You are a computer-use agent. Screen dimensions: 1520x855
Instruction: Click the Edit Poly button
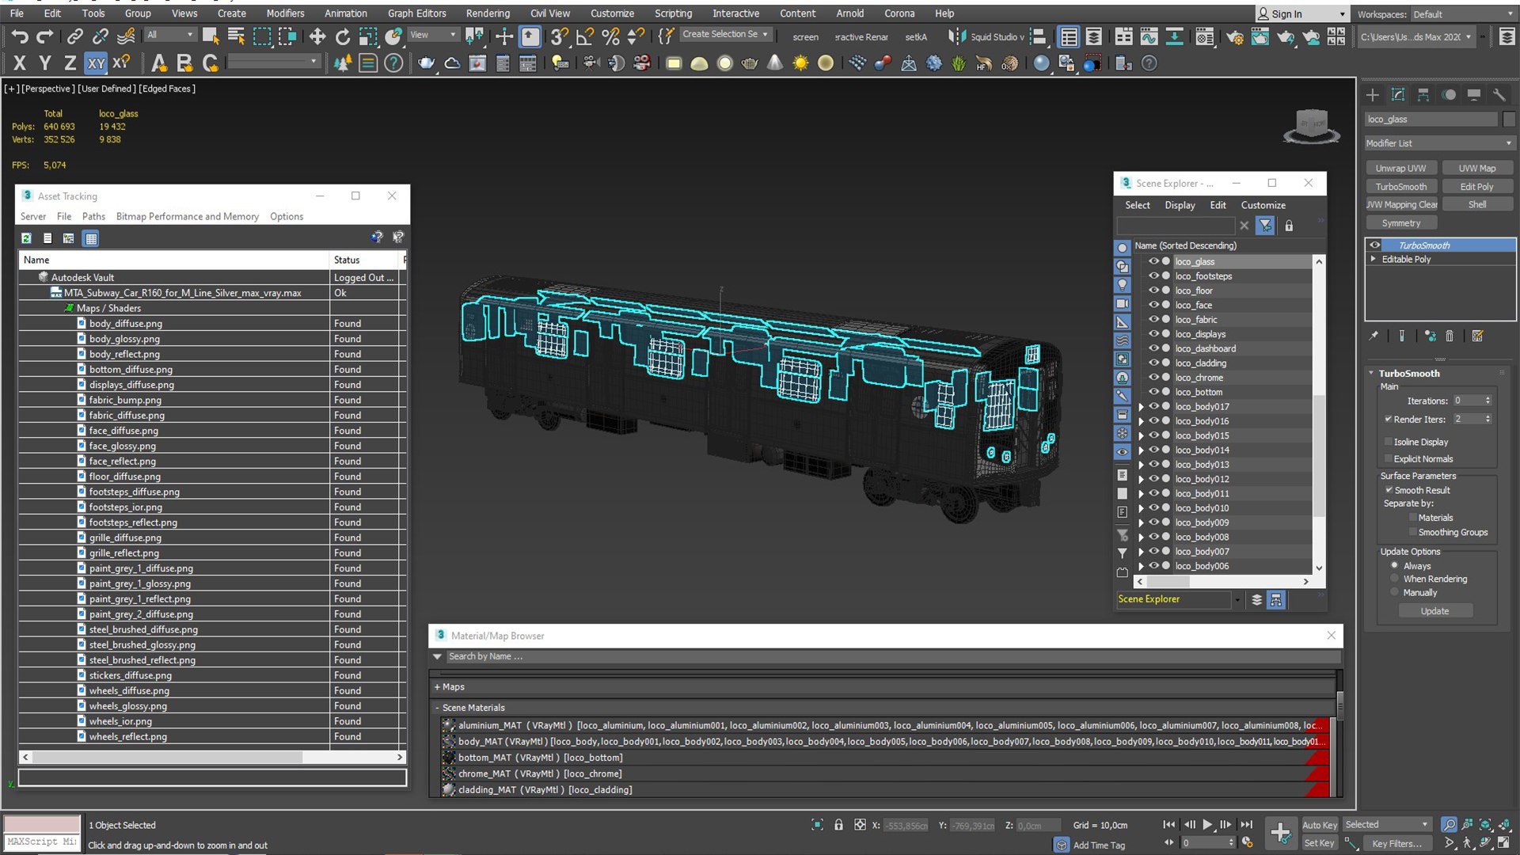(x=1476, y=187)
